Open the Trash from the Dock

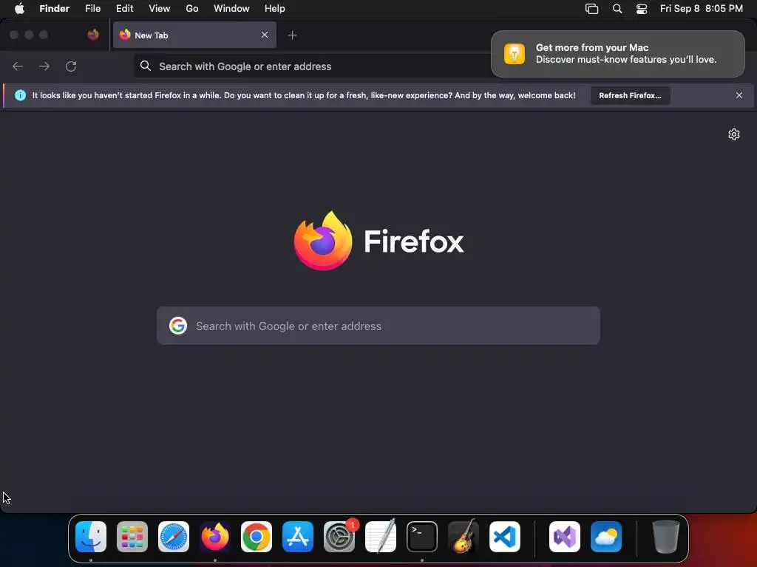coord(666,537)
